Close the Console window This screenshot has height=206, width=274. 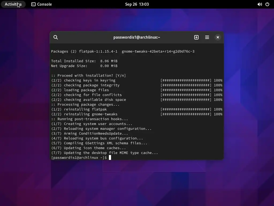(218, 37)
